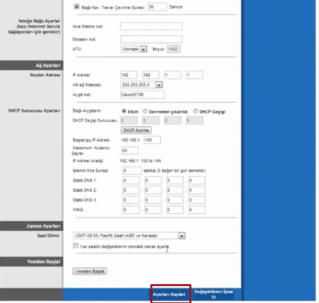Choose the DHCP Geçişi radio button
319x303 pixels.
click(x=195, y=111)
